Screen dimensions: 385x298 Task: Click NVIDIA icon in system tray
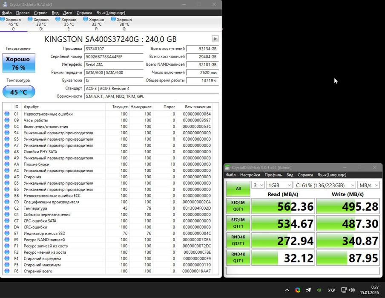click(319, 290)
